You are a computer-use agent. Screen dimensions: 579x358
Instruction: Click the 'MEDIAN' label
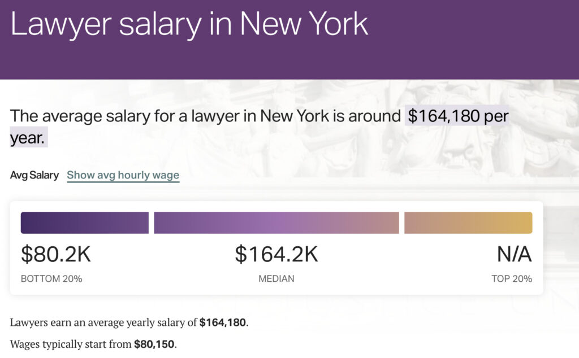click(276, 279)
